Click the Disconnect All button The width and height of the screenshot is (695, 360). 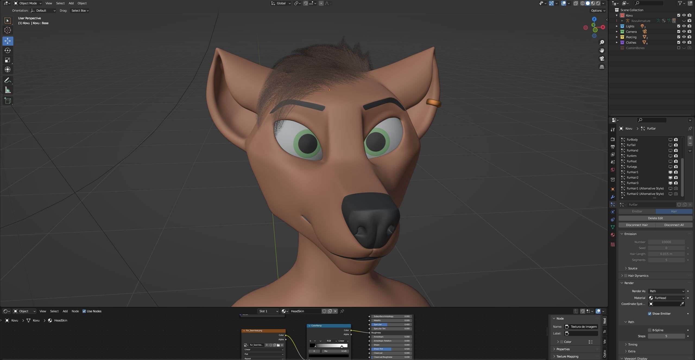674,225
